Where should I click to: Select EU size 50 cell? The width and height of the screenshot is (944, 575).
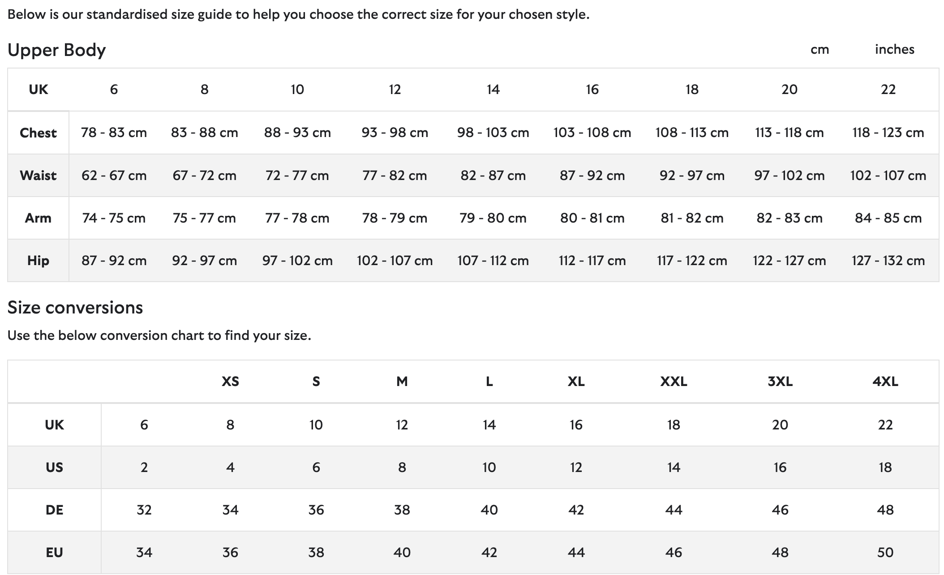885,552
